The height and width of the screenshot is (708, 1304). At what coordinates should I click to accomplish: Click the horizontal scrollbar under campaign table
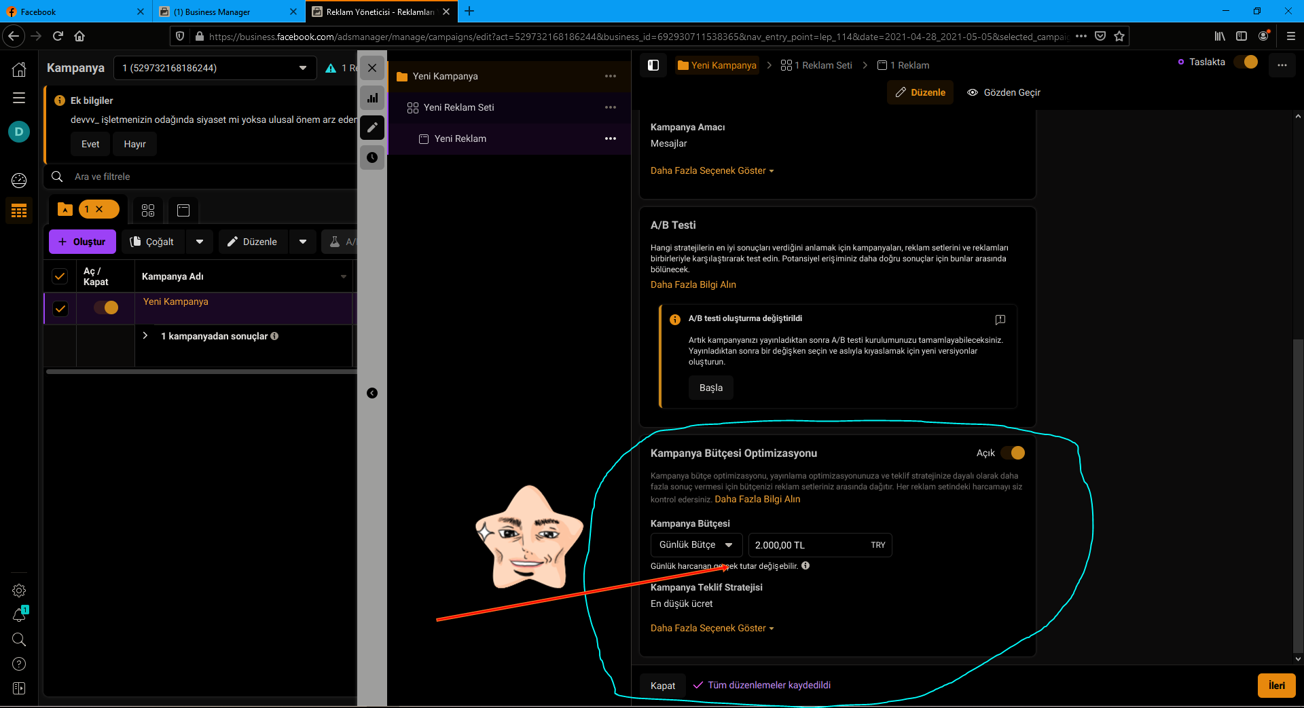(201, 371)
